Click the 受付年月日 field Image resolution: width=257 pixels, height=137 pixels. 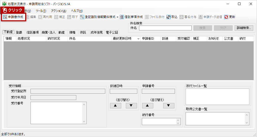(x=53, y=97)
